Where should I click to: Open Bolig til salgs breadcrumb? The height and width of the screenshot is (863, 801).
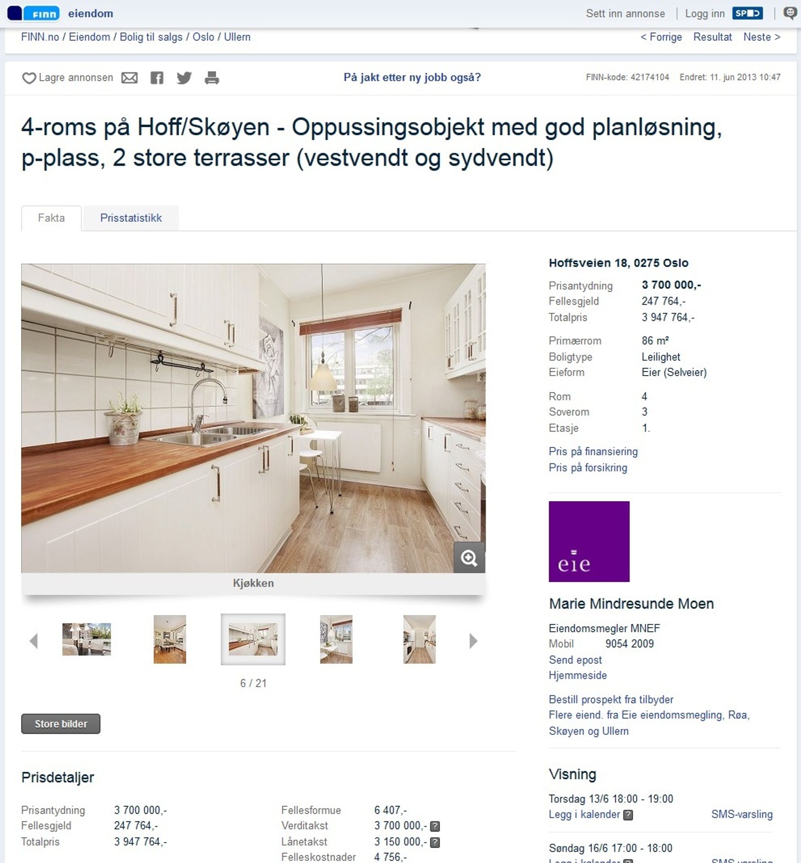151,37
